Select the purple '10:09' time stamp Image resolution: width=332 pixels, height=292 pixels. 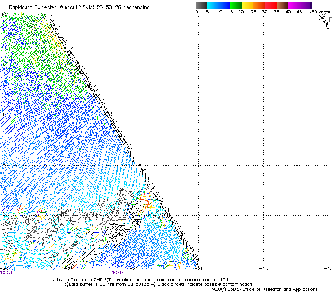point(118,273)
